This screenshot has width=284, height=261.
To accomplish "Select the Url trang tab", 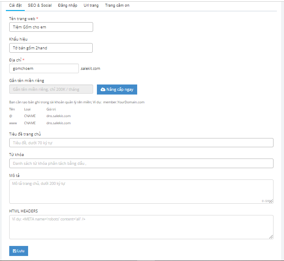I will coord(91,5).
